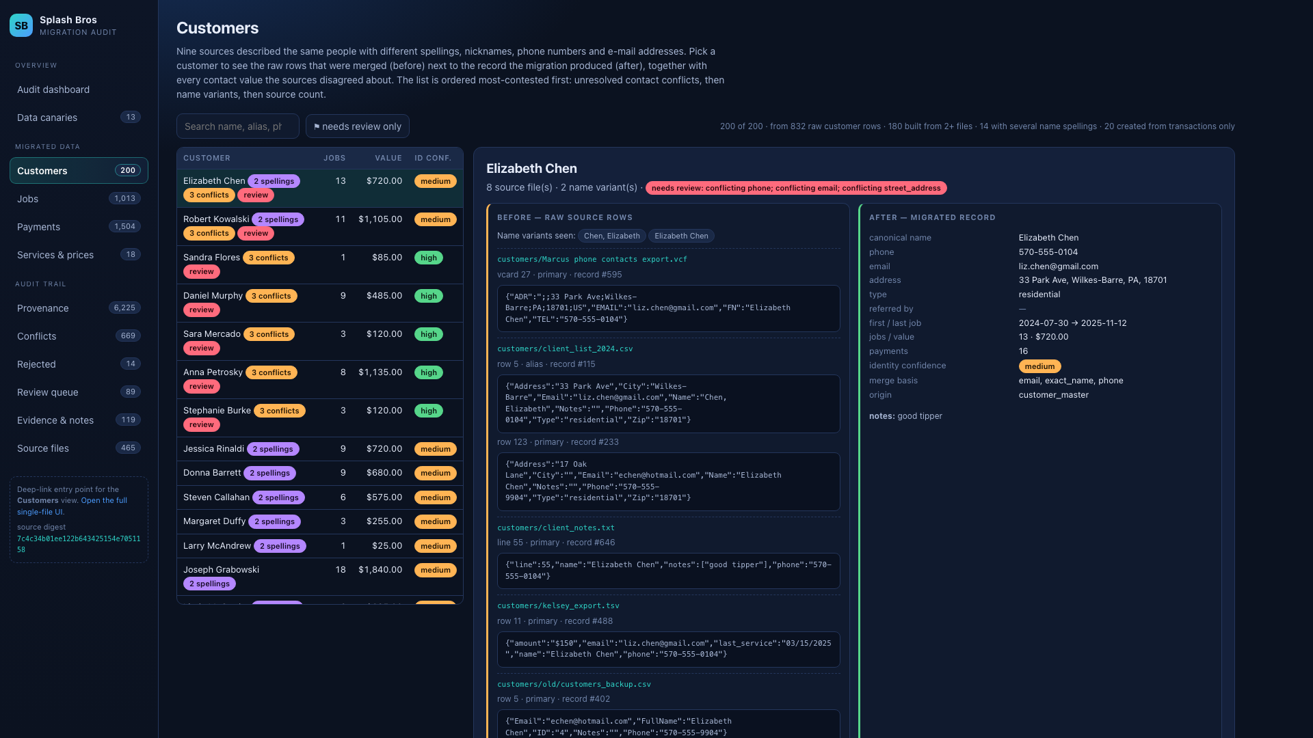This screenshot has height=738, width=1313.
Task: Click the $1,840.00 value in Joseph Grabowski row
Action: tap(380, 570)
